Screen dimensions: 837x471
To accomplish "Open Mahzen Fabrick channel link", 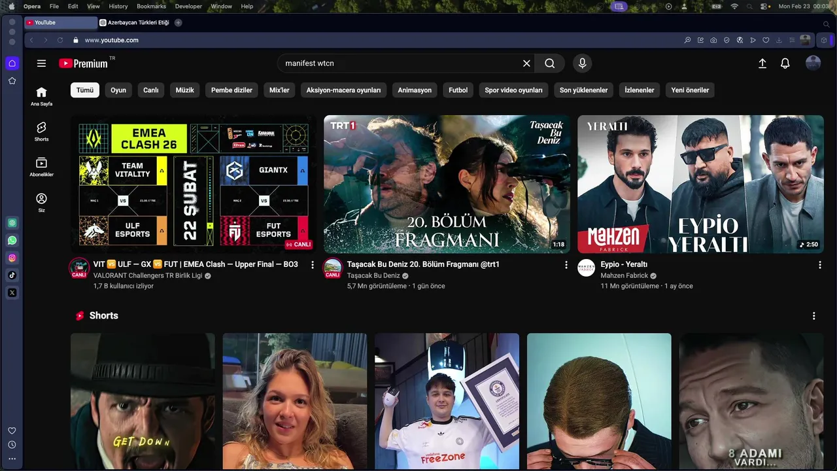I will (x=624, y=276).
